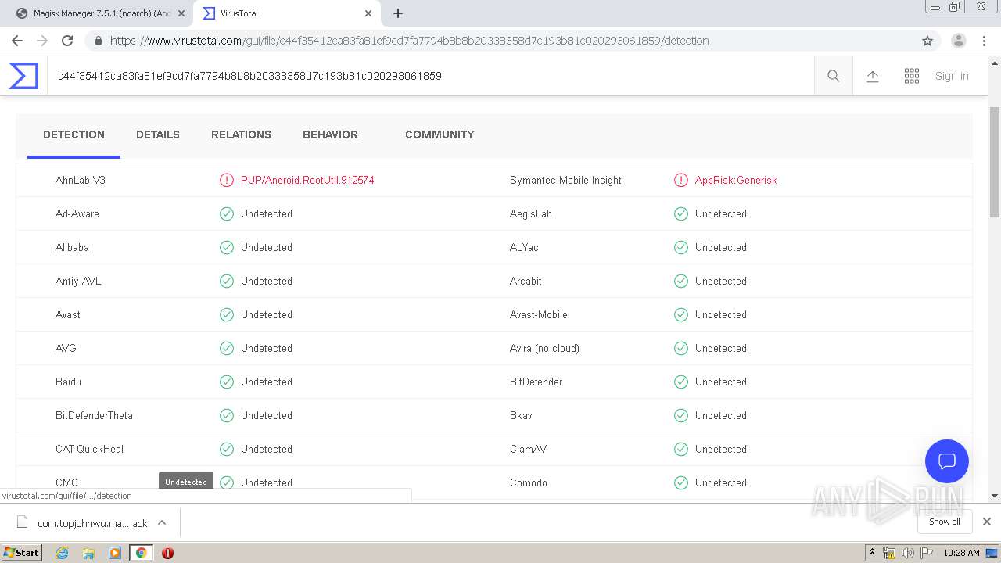The width and height of the screenshot is (1001, 563).
Task: Switch to the DETECTION tab
Action: pyautogui.click(x=74, y=134)
